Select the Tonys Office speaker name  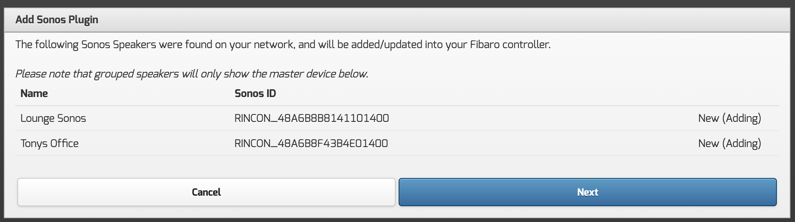point(49,144)
